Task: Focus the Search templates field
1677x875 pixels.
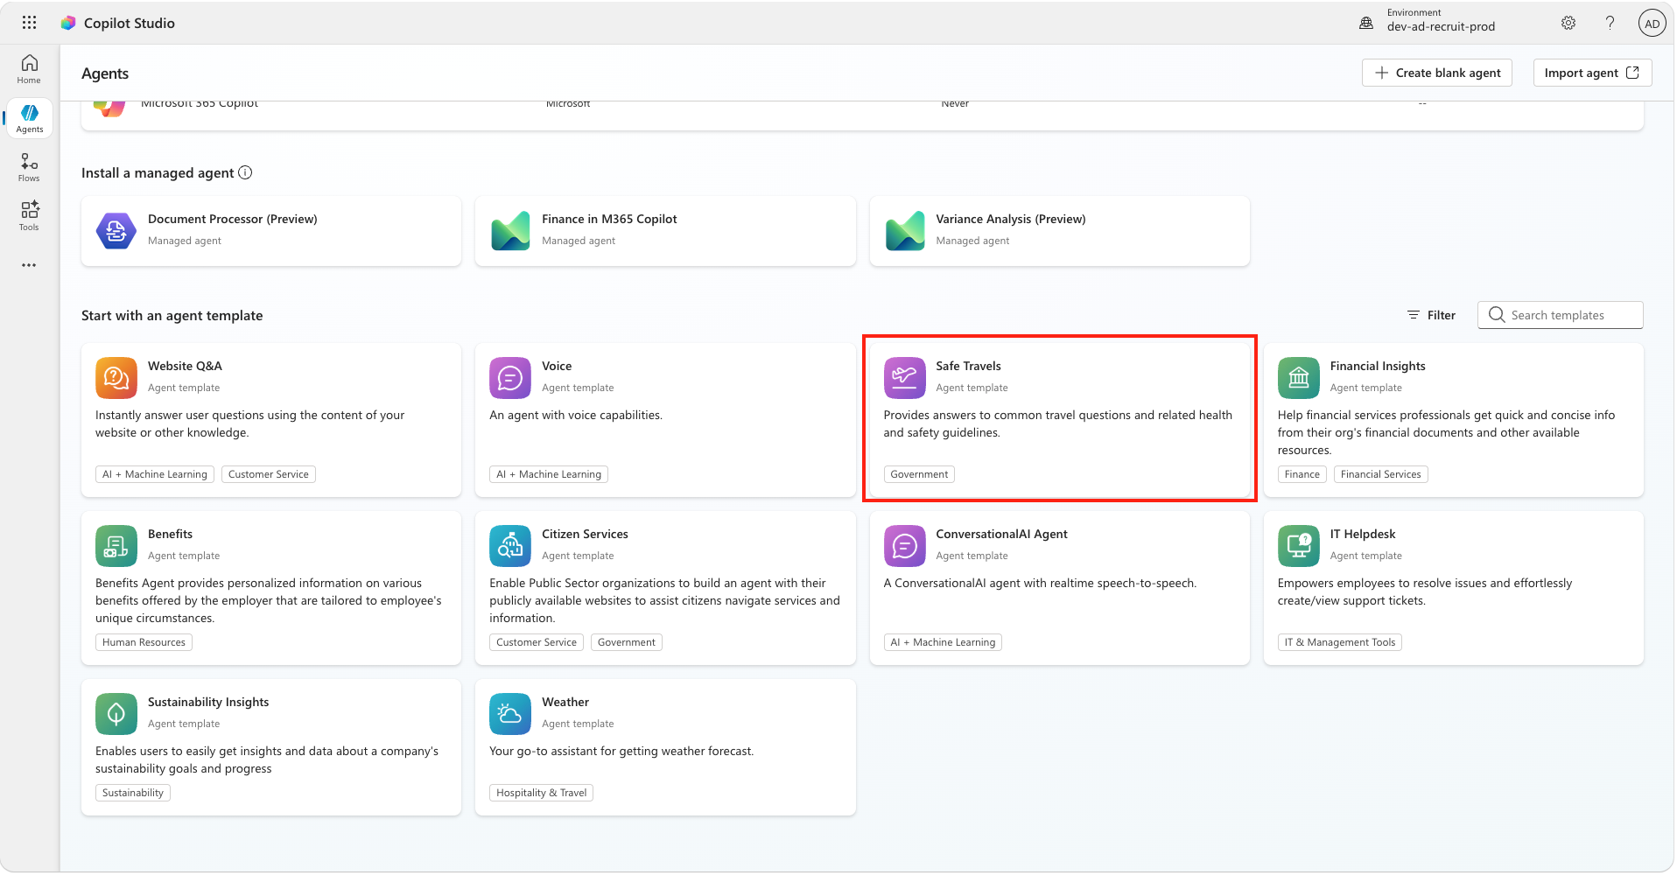Action: click(1561, 315)
